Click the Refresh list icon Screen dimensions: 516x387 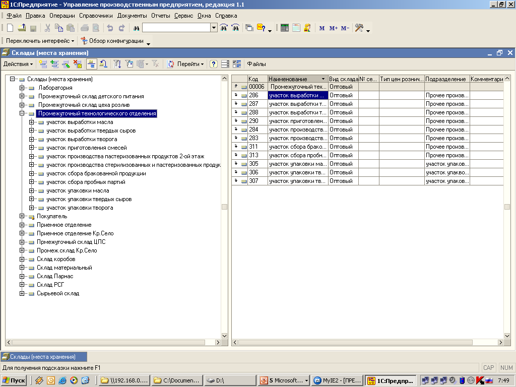(170, 64)
